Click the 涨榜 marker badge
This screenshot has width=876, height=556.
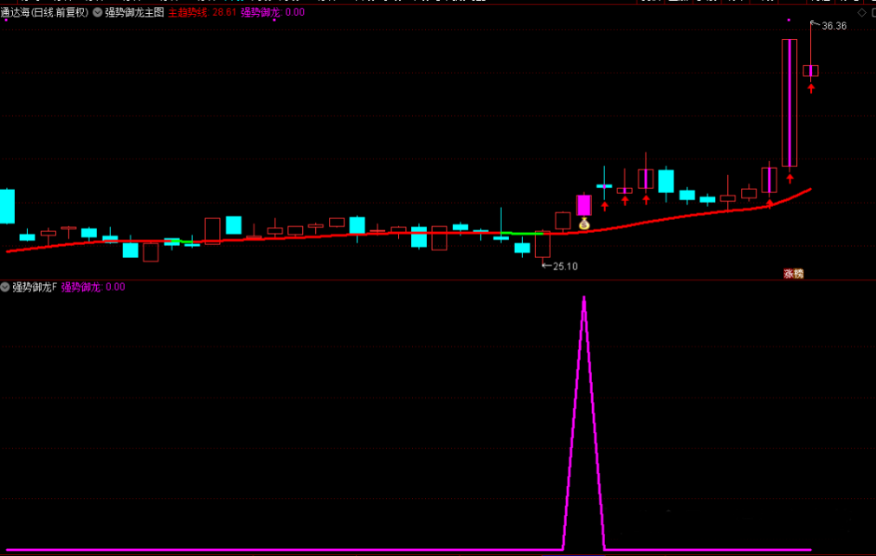(794, 274)
